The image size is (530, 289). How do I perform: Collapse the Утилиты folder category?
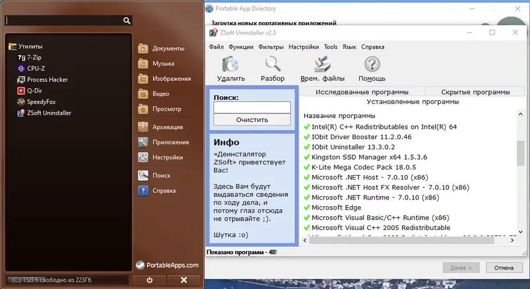pyautogui.click(x=26, y=46)
